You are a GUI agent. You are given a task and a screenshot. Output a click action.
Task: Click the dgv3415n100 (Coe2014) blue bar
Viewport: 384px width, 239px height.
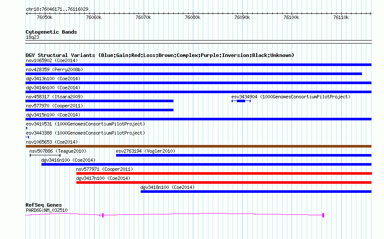point(198,119)
